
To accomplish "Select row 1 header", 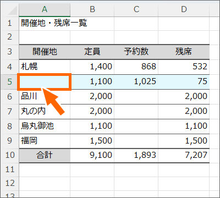I will pos(9,23).
